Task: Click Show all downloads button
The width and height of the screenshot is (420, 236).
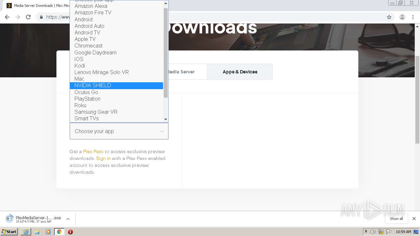Action: [396, 219]
